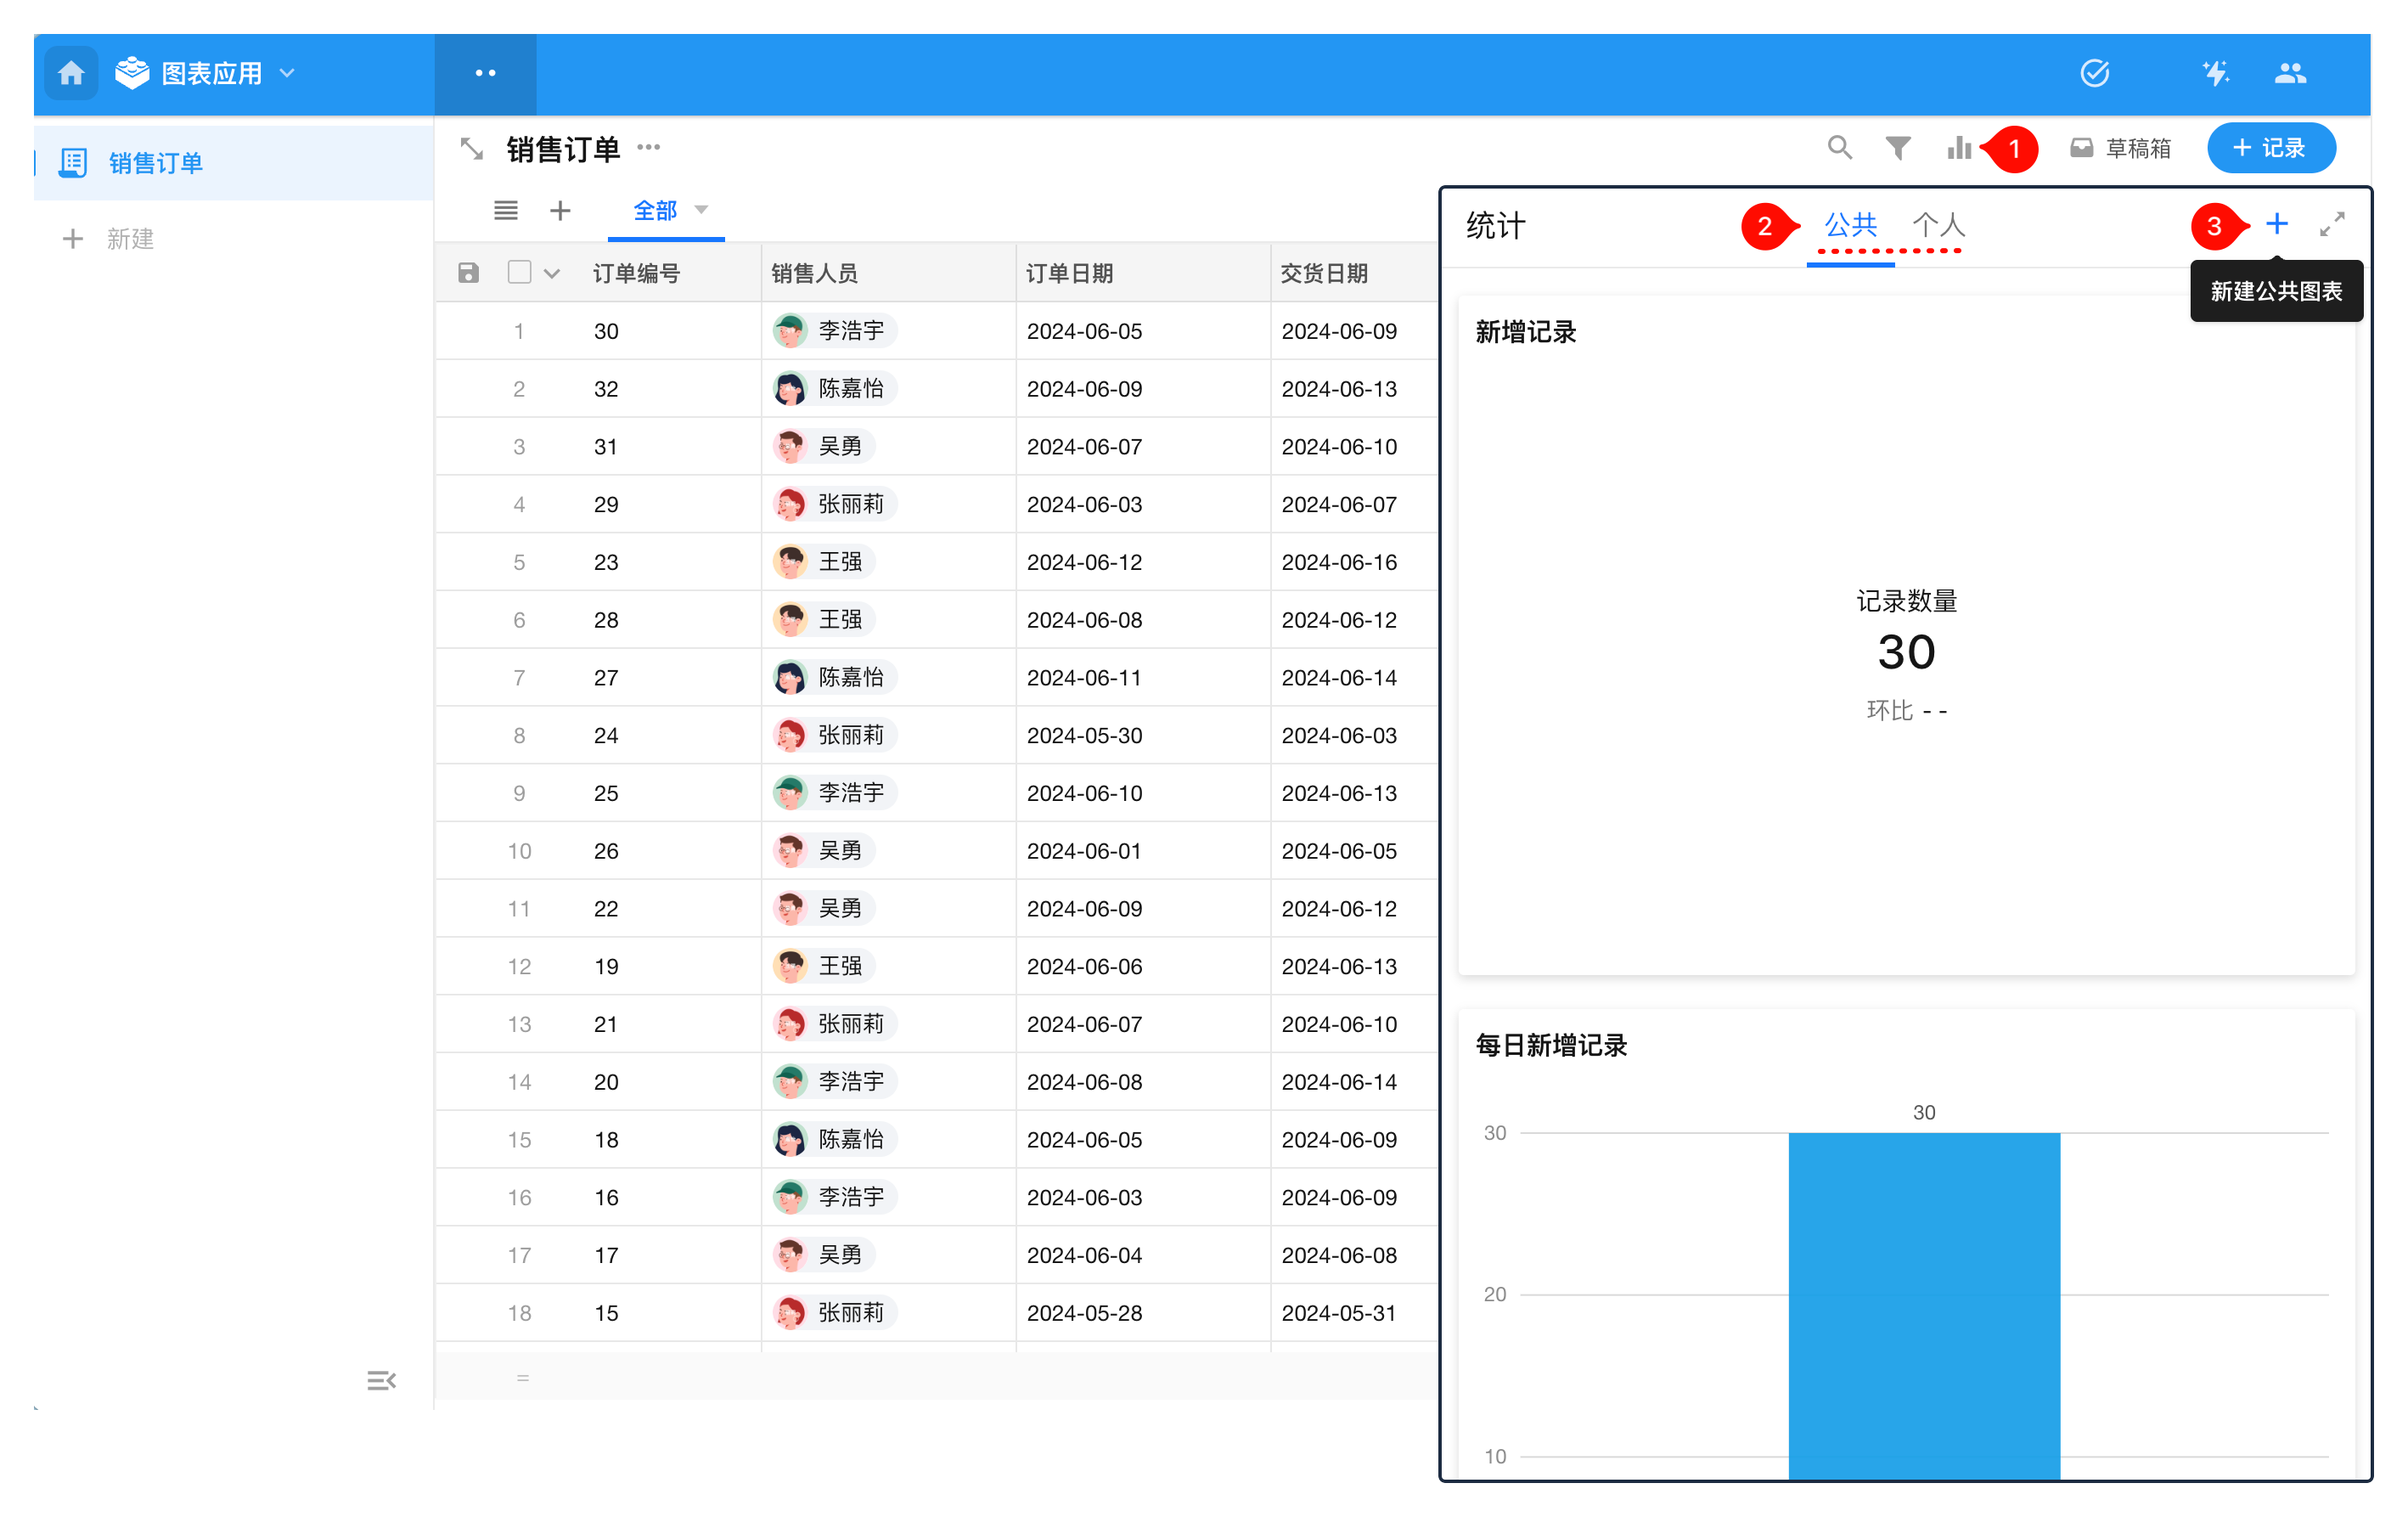This screenshot has height=1517, width=2408.
Task: Open the statistics bar chart icon
Action: (1958, 148)
